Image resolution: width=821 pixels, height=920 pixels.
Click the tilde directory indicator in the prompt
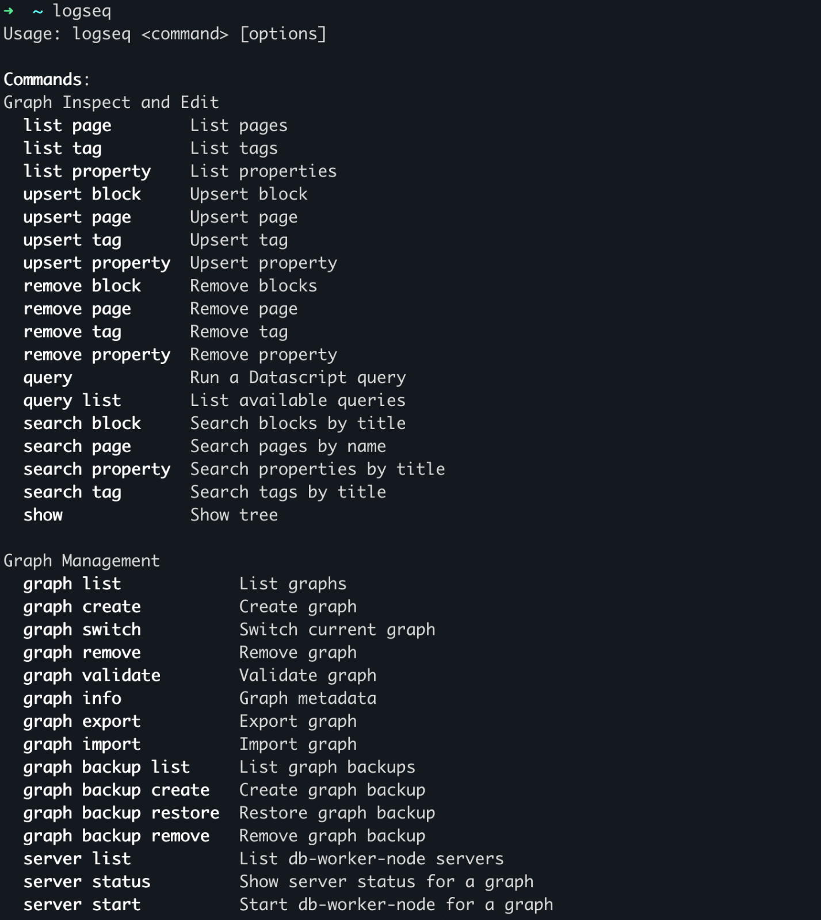[38, 11]
